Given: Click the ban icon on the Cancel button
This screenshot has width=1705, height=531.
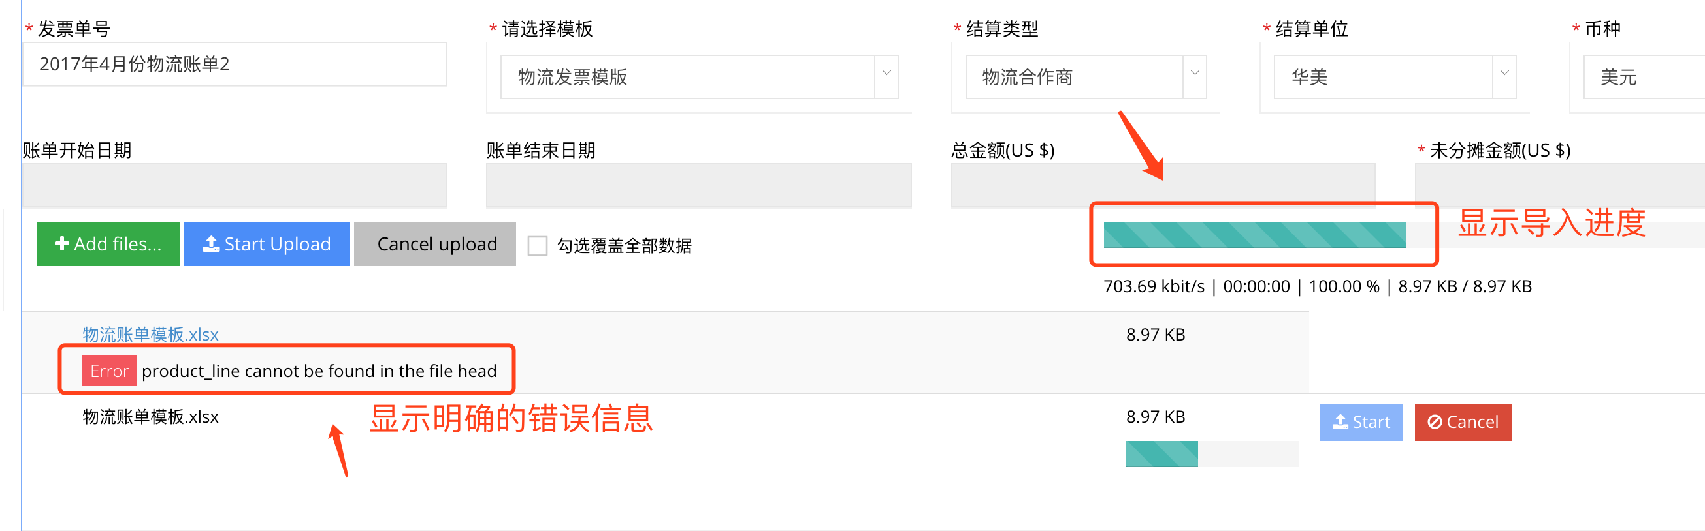Looking at the screenshot, I should tap(1435, 422).
